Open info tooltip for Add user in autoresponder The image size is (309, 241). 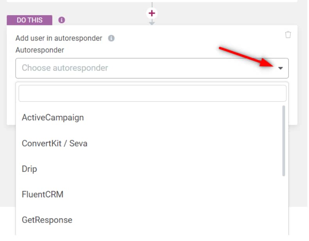[111, 38]
